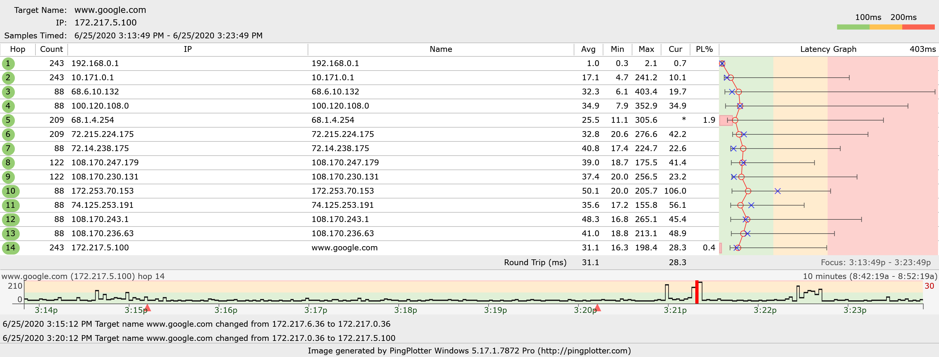Click the Name column header

(441, 49)
